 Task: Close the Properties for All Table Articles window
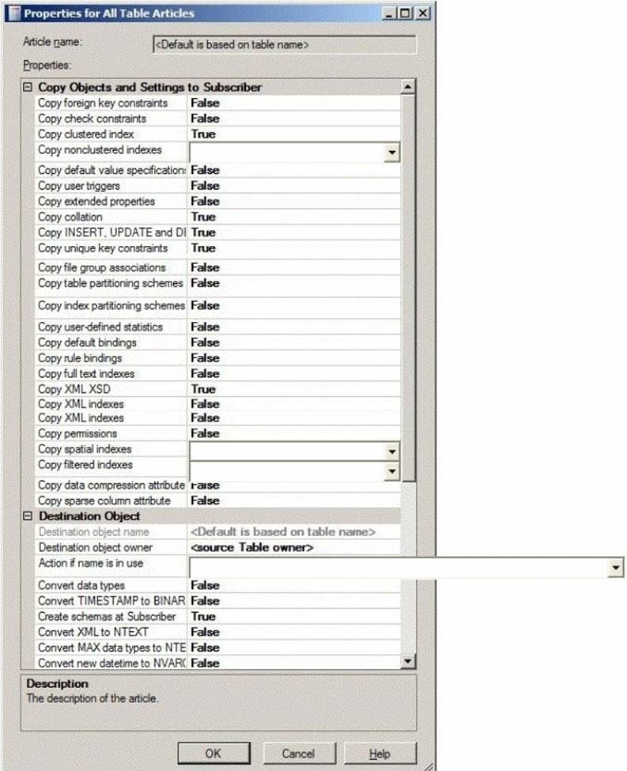tap(423, 13)
